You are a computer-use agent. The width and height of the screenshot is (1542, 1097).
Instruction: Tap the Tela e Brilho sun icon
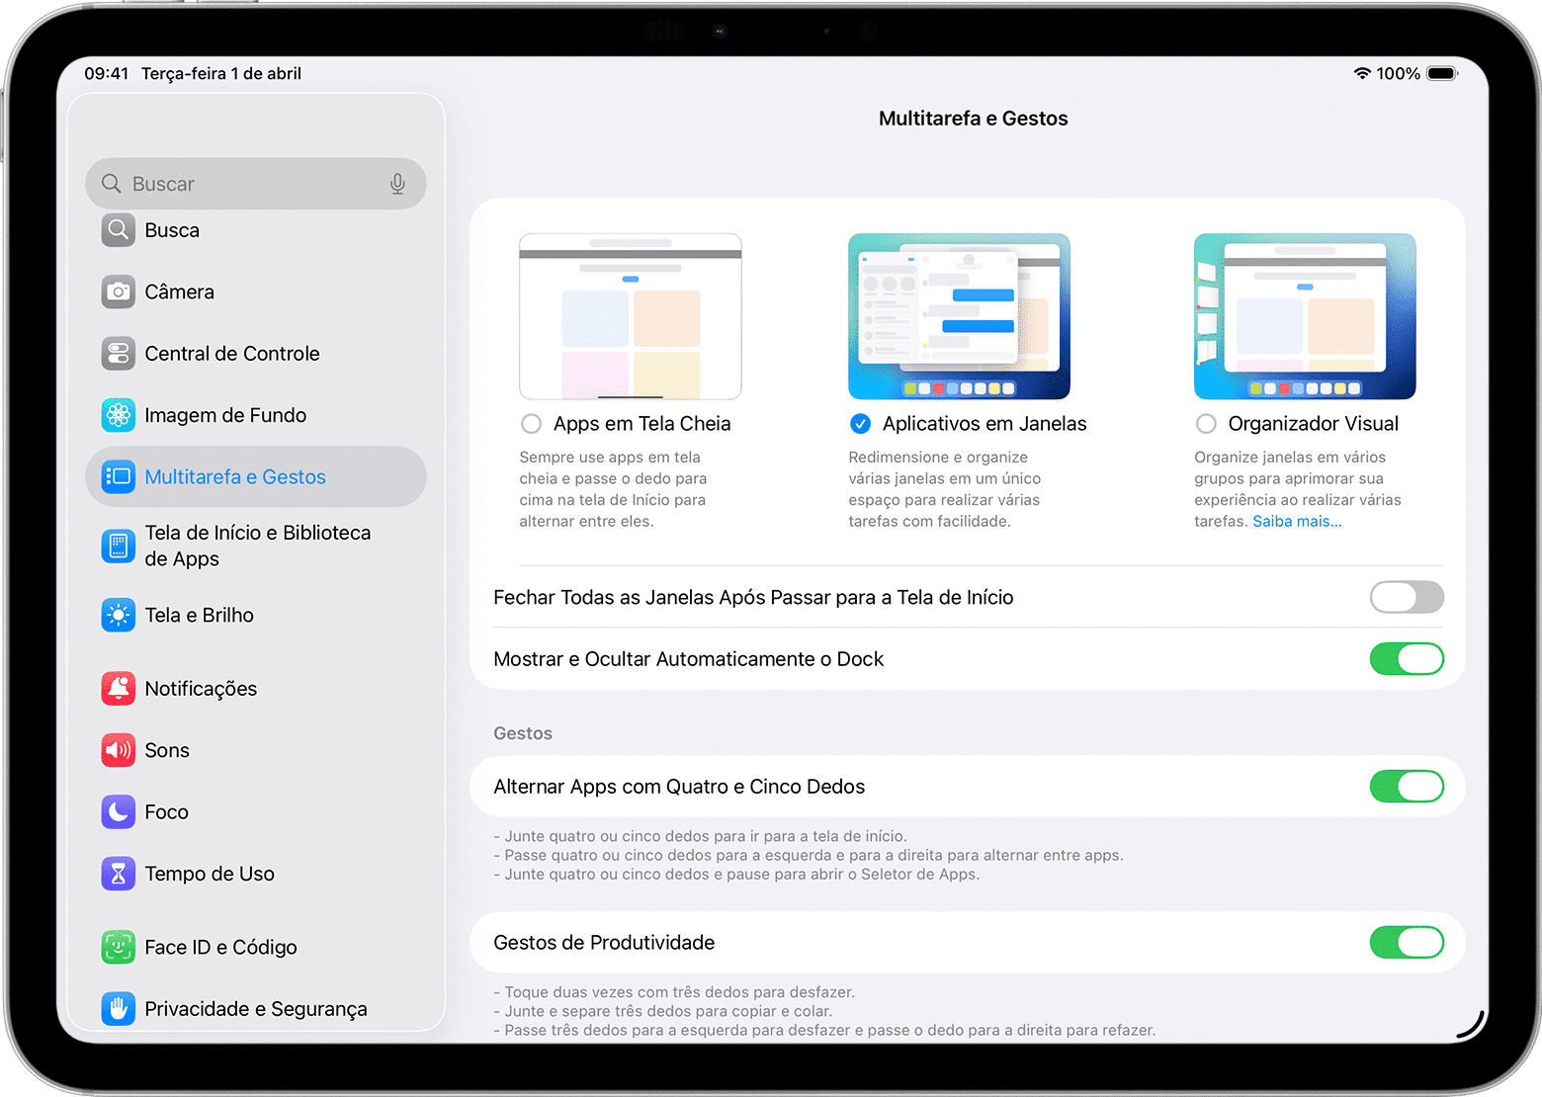click(x=119, y=615)
